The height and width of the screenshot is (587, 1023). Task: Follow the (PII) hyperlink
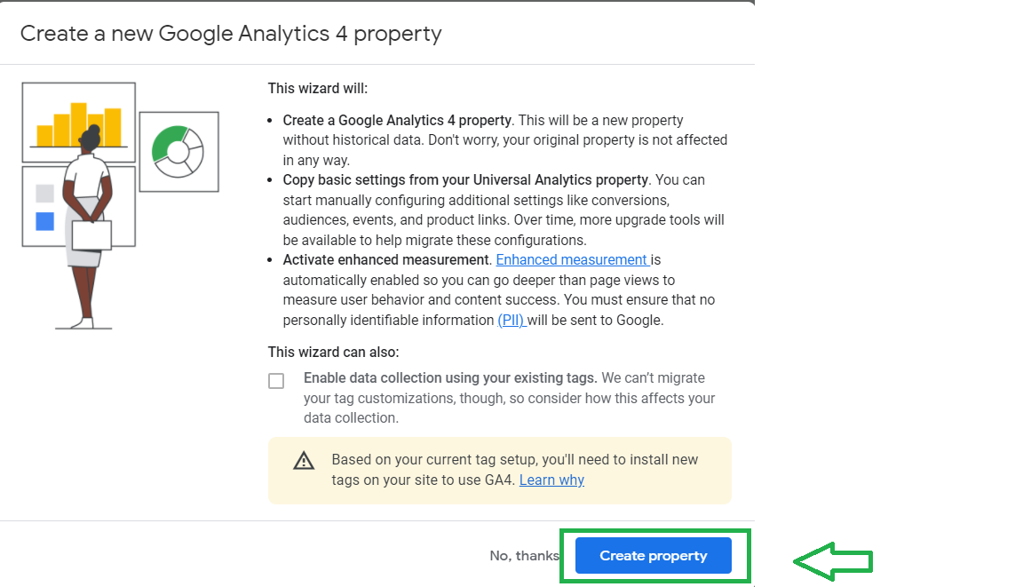coord(511,320)
